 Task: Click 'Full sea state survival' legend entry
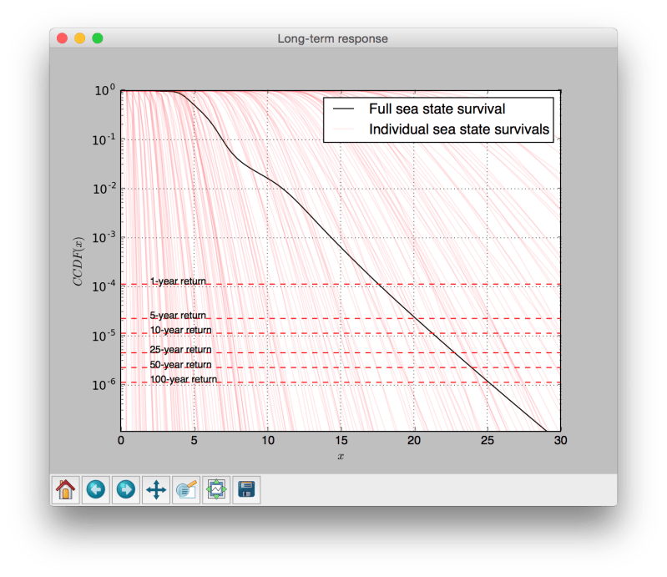(x=437, y=109)
